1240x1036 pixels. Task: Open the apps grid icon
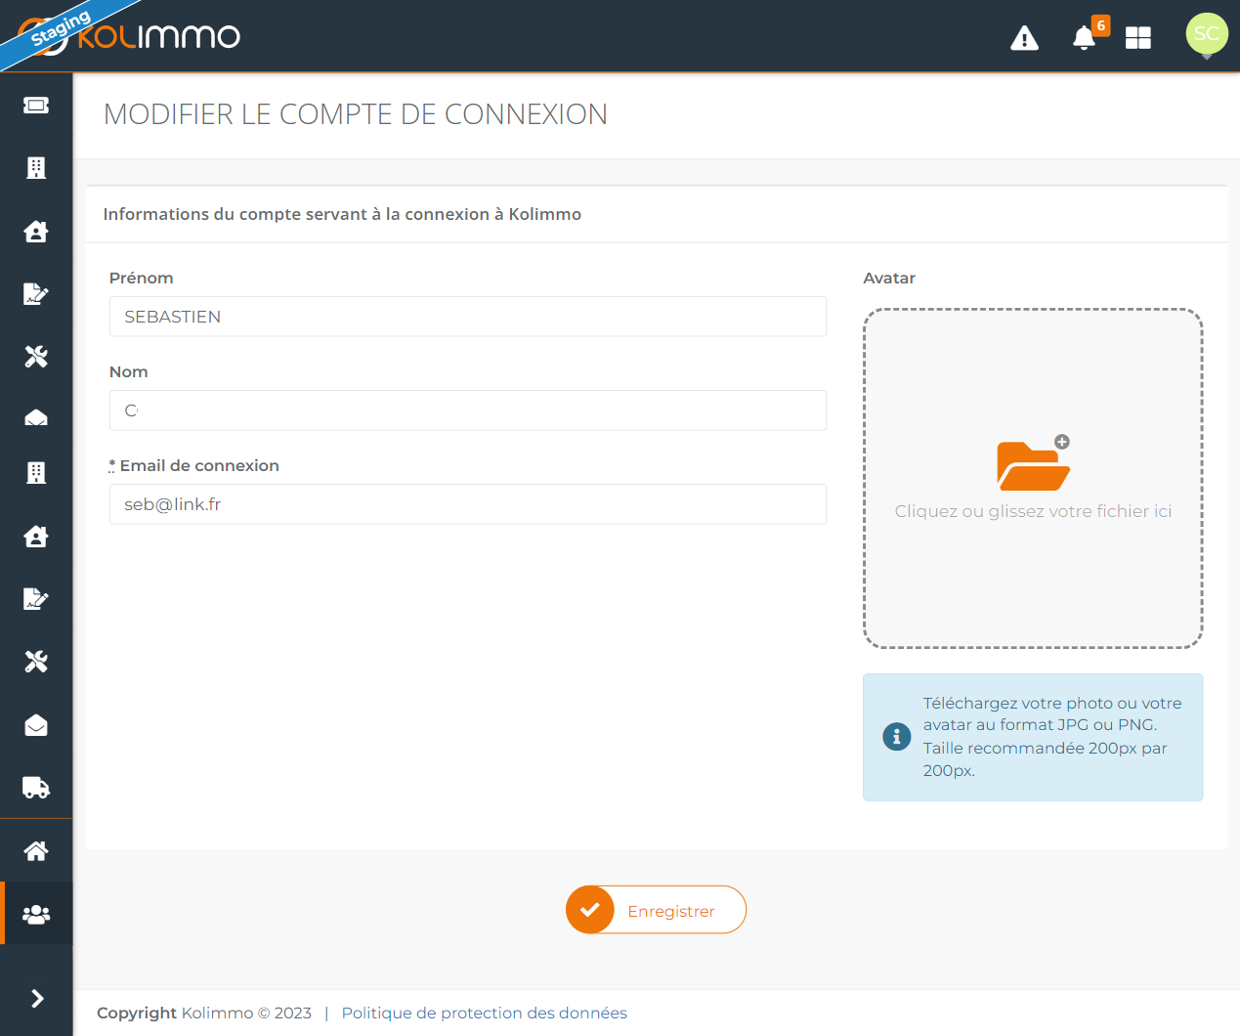[1138, 38]
